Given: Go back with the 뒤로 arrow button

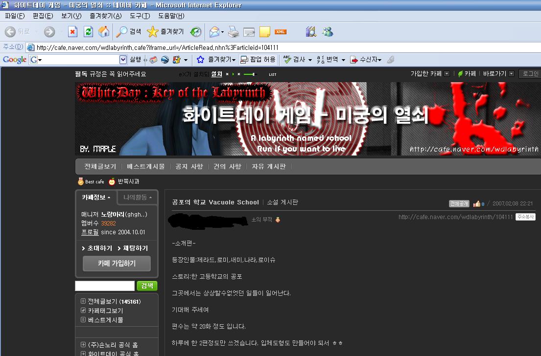Looking at the screenshot, I should point(18,32).
